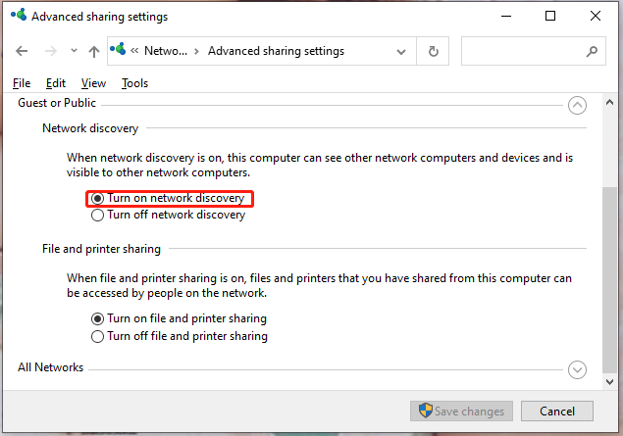Click Save changes button

click(x=461, y=411)
